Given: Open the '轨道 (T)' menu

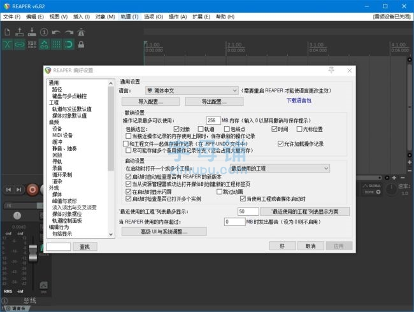Looking at the screenshot, I should (130, 17).
